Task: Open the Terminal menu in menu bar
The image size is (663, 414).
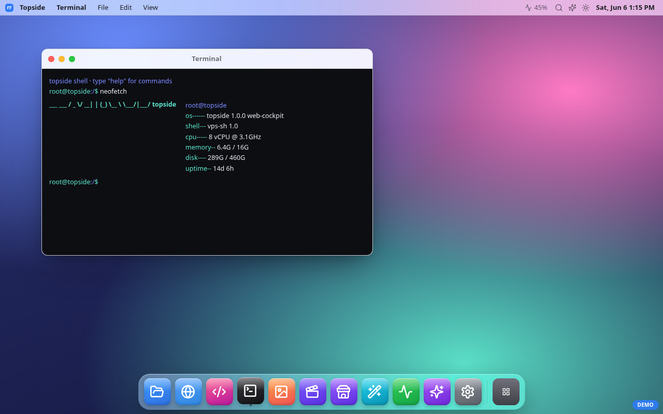Action: coord(71,7)
